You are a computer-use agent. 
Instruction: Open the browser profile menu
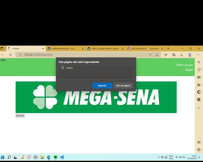190,55
